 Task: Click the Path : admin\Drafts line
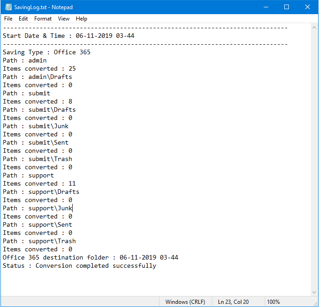point(37,77)
